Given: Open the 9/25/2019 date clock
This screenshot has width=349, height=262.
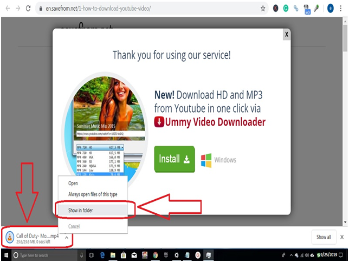Looking at the screenshot, I should pyautogui.click(x=329, y=255).
